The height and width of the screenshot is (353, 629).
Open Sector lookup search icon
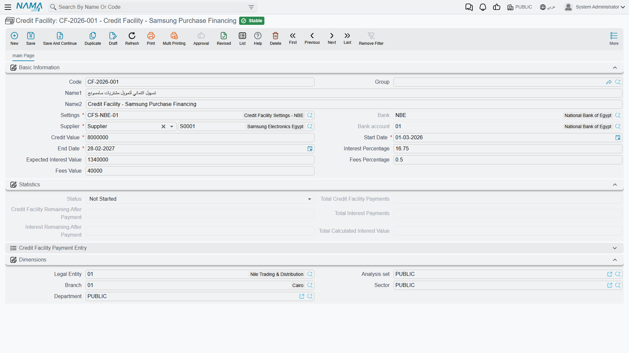point(618,285)
